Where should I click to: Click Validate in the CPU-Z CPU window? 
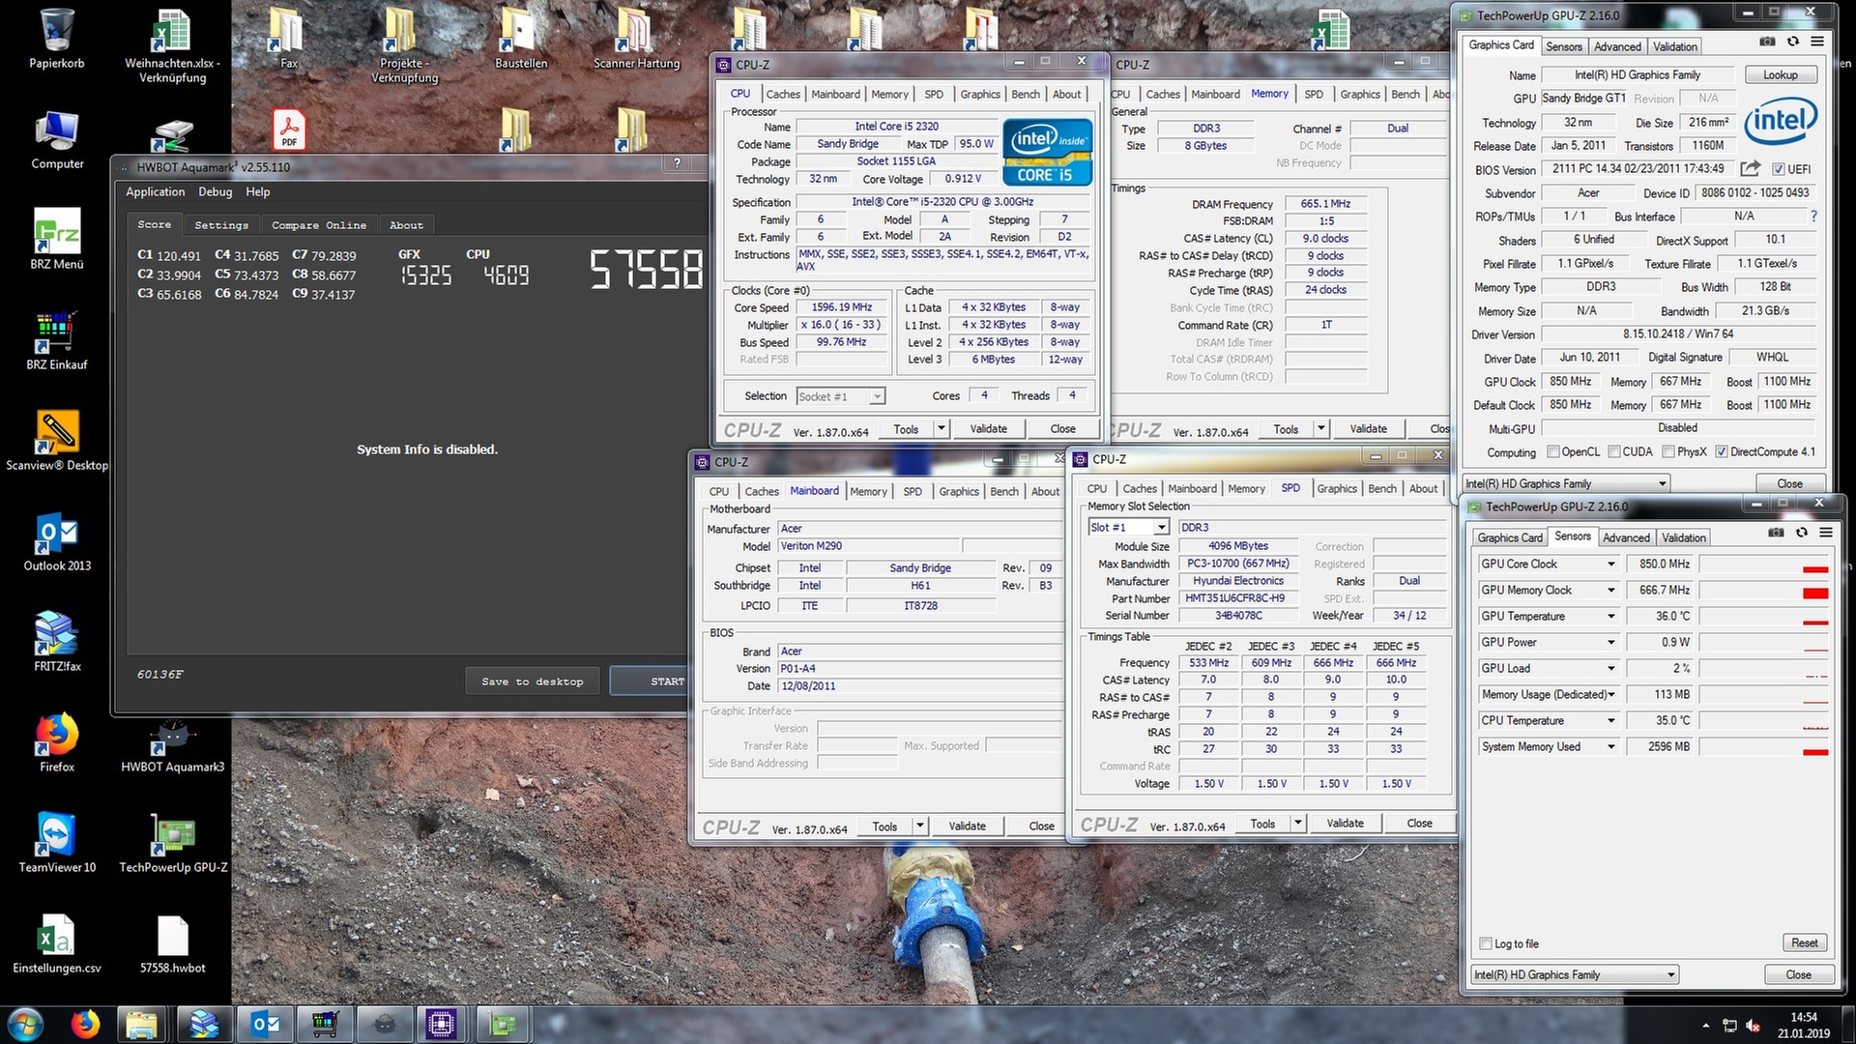988,428
